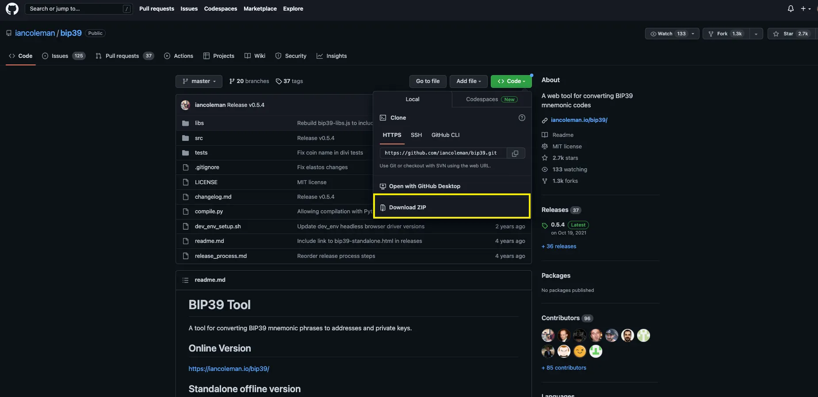Viewport: 818px width, 397px height.
Task: Open the Insights tab
Action: click(x=332, y=56)
